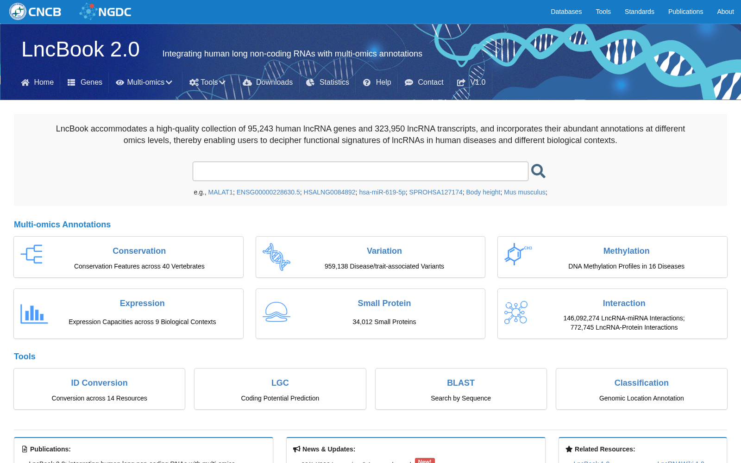Click the Methylation CH3 molecule icon
Image resolution: width=741 pixels, height=463 pixels.
518,254
